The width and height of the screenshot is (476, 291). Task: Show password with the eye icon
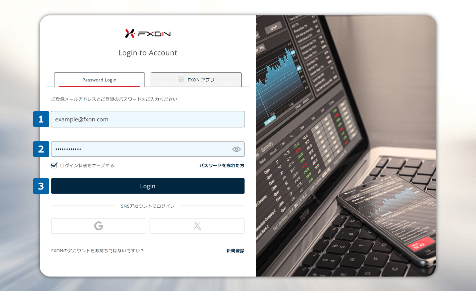tap(236, 149)
